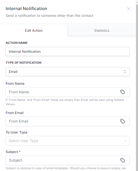The image size is (138, 171).
Task: Switch to the Statistics tab
Action: tap(102, 30)
